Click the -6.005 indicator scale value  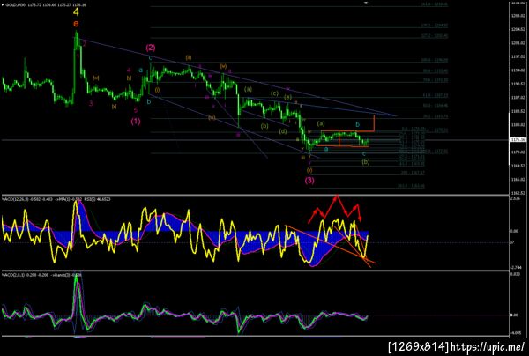coord(516,333)
